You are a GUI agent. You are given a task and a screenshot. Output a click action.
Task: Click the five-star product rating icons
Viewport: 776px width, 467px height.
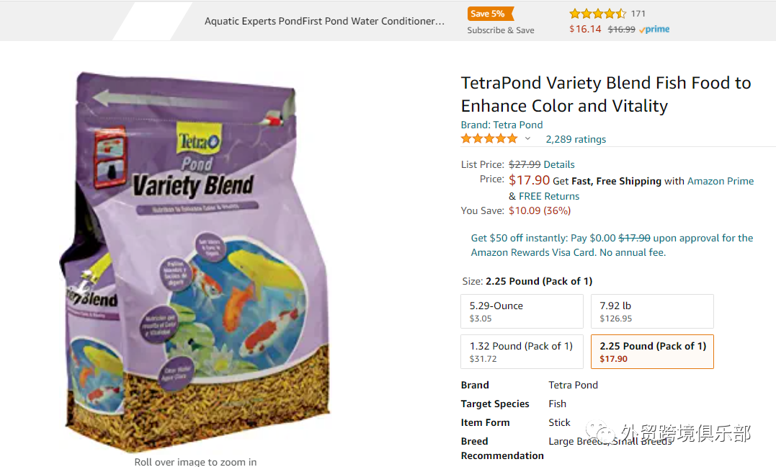tap(489, 138)
